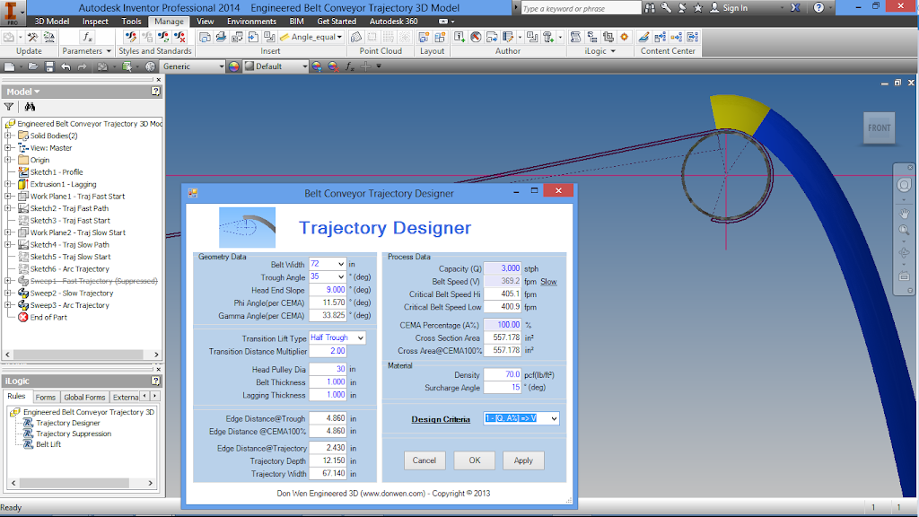The width and height of the screenshot is (919, 517).
Task: Click the Content Center Editor pencil icon
Action: (643, 37)
